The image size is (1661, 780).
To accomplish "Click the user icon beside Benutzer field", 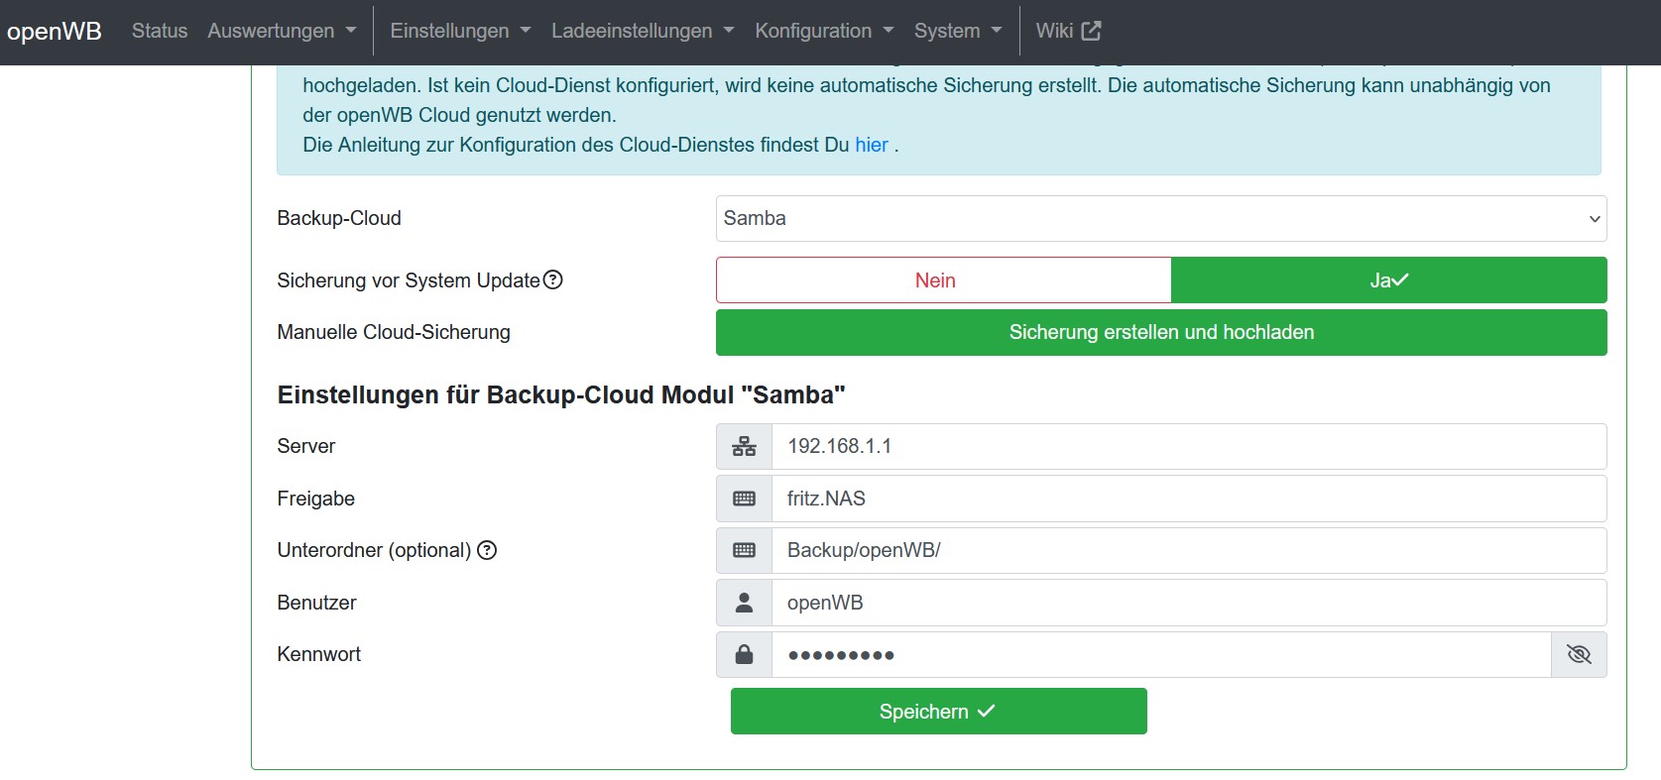I will (x=744, y=603).
